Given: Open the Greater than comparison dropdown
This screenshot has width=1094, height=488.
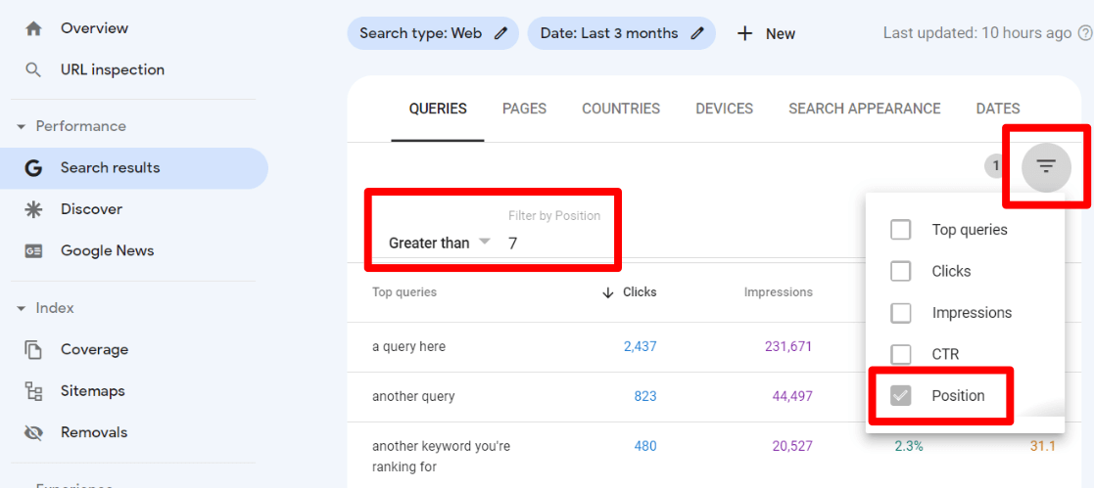Looking at the screenshot, I should 440,244.
